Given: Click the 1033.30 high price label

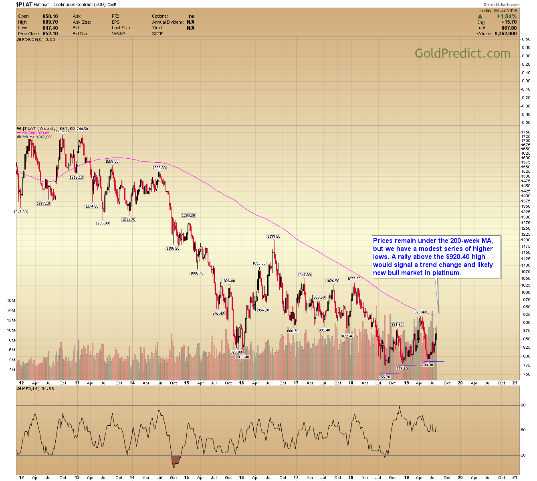Looking at the screenshot, I should [354, 279].
